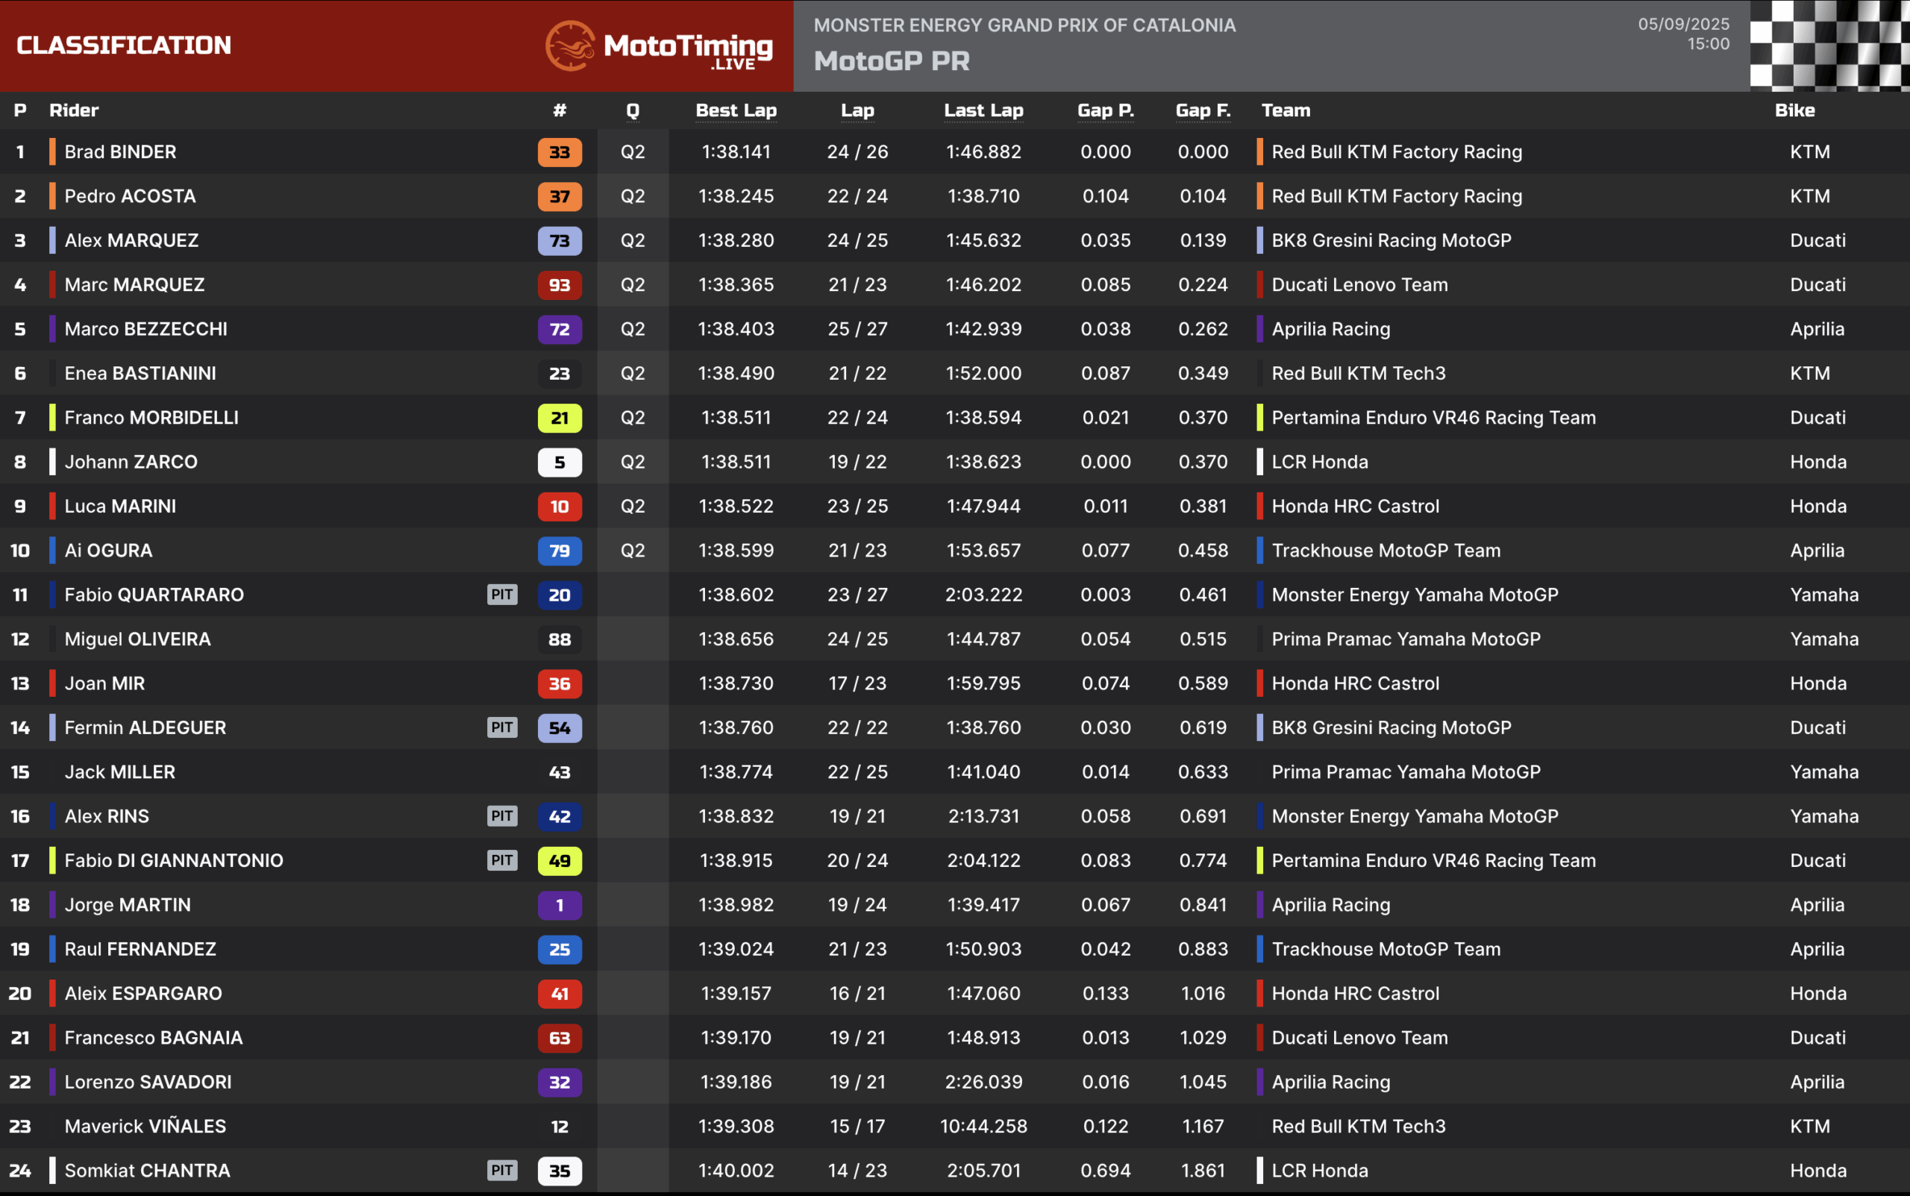Click Brad Binder's best lap 1:38.141
1910x1196 pixels.
[x=736, y=152]
